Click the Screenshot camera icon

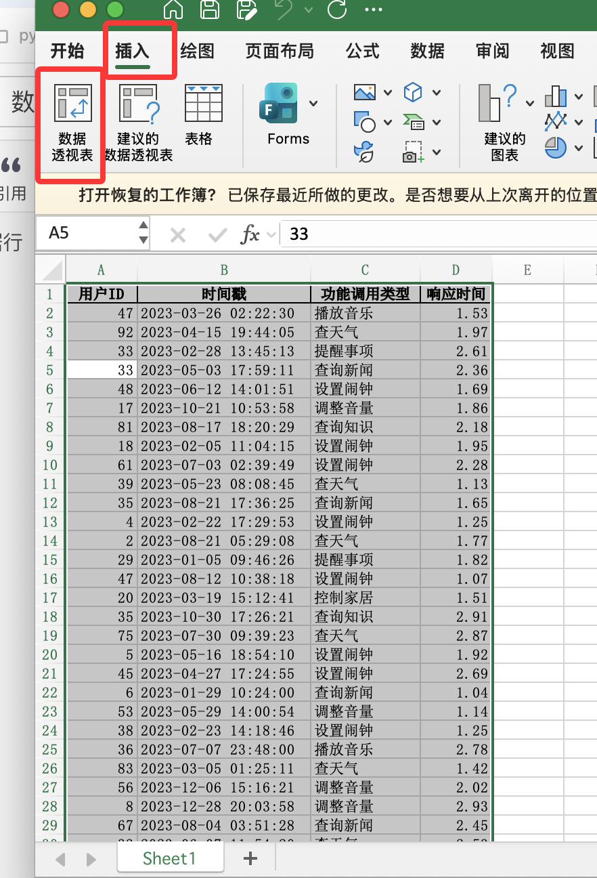(413, 152)
